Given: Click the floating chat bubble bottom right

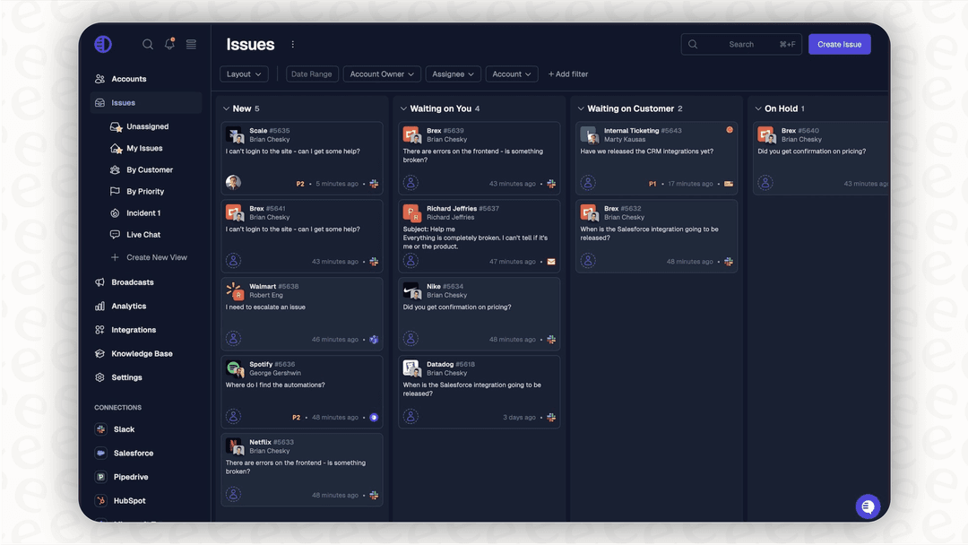Looking at the screenshot, I should pyautogui.click(x=867, y=506).
